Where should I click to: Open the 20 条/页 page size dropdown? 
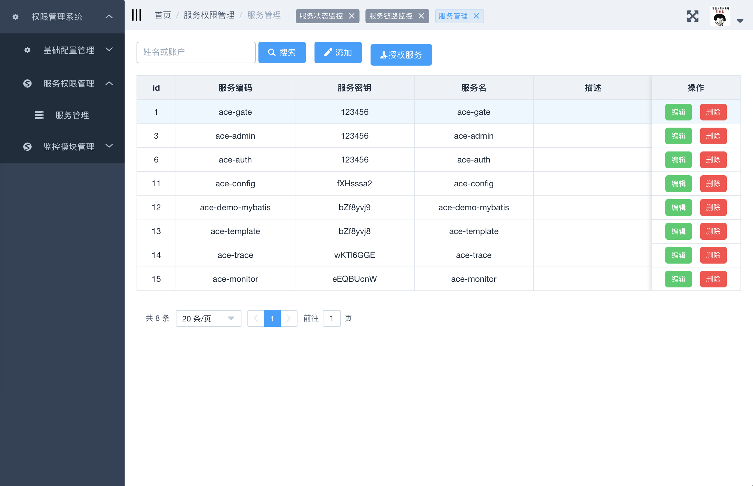(208, 318)
